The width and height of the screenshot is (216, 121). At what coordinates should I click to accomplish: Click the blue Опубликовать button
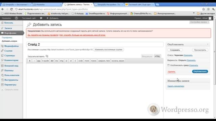200,72
